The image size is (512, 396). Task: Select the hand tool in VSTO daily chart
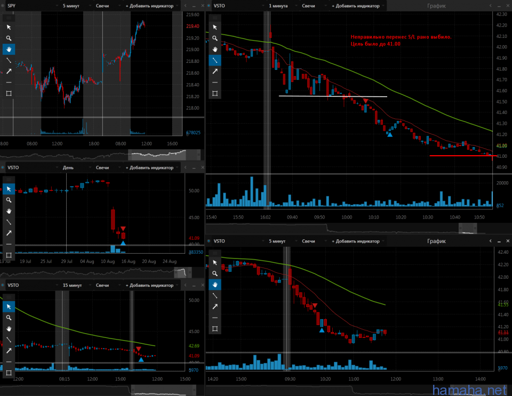click(9, 211)
